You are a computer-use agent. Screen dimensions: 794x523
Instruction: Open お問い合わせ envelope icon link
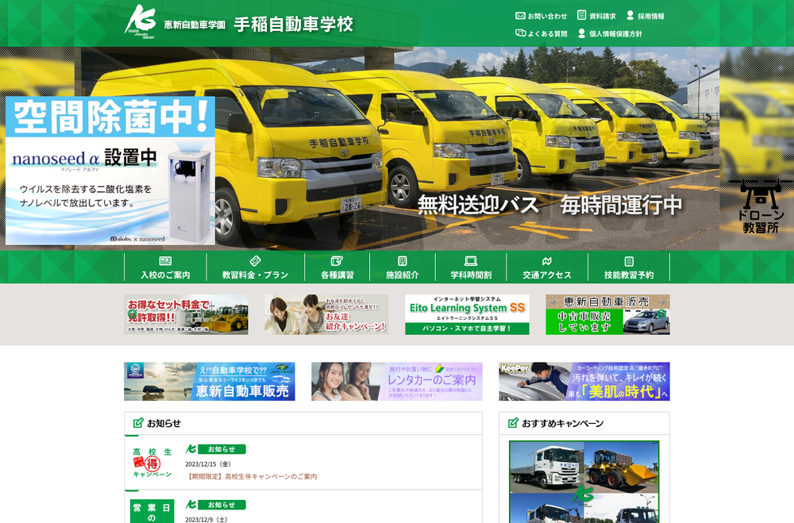pyautogui.click(x=520, y=16)
